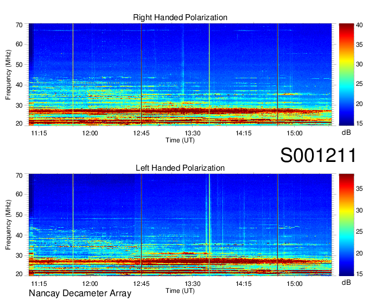Screen dimensions: 369x300
Task: Click the 70 frequency tick on top plot
Action: pos(19,25)
